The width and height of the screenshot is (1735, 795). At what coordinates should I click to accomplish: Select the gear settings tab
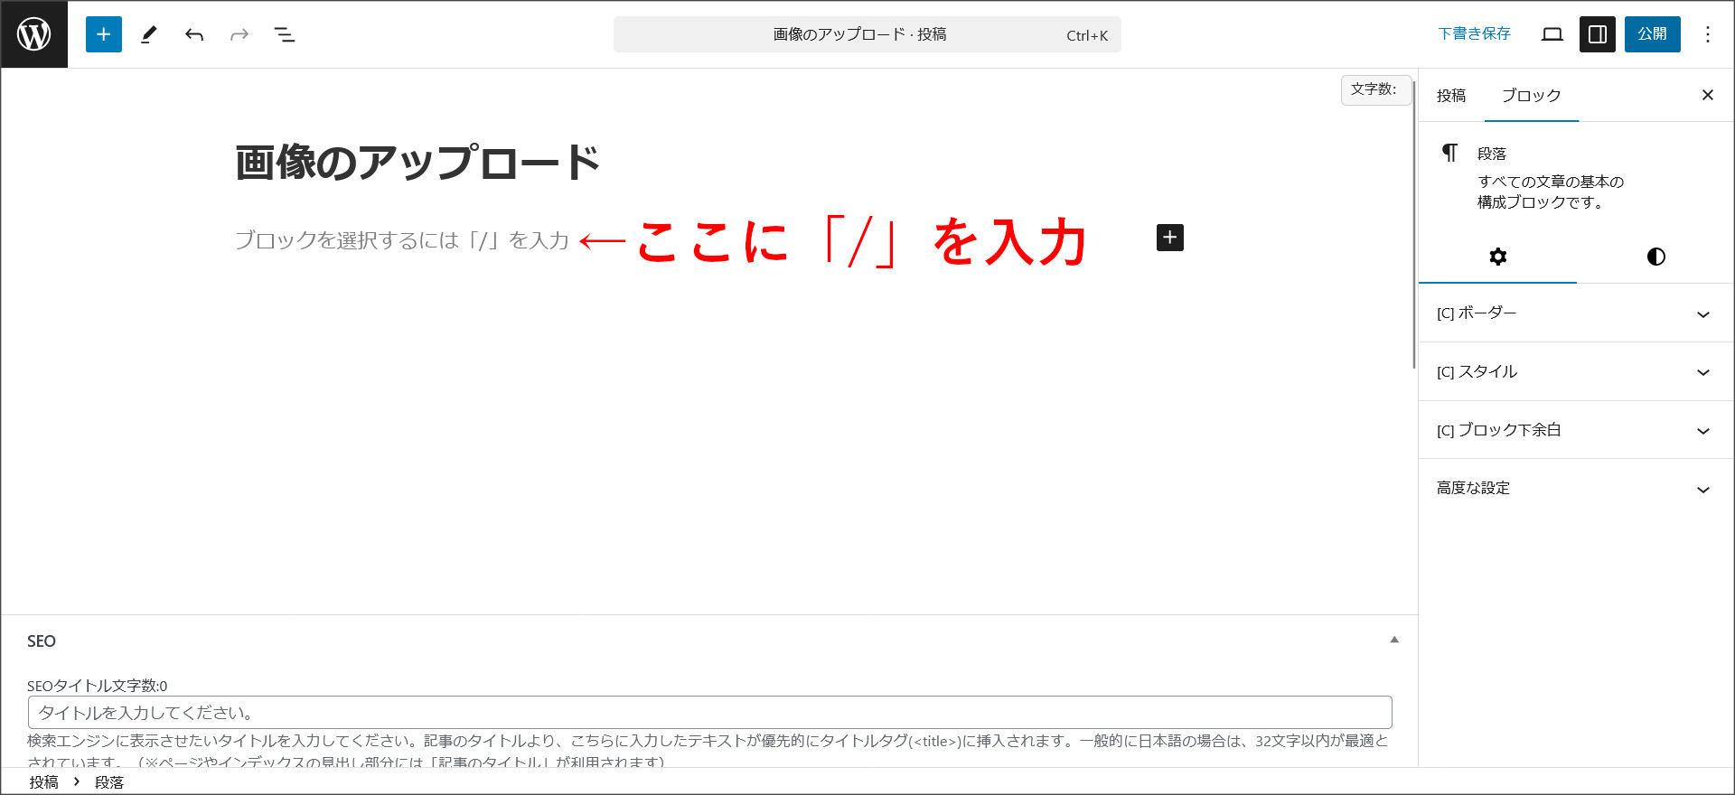click(x=1497, y=257)
